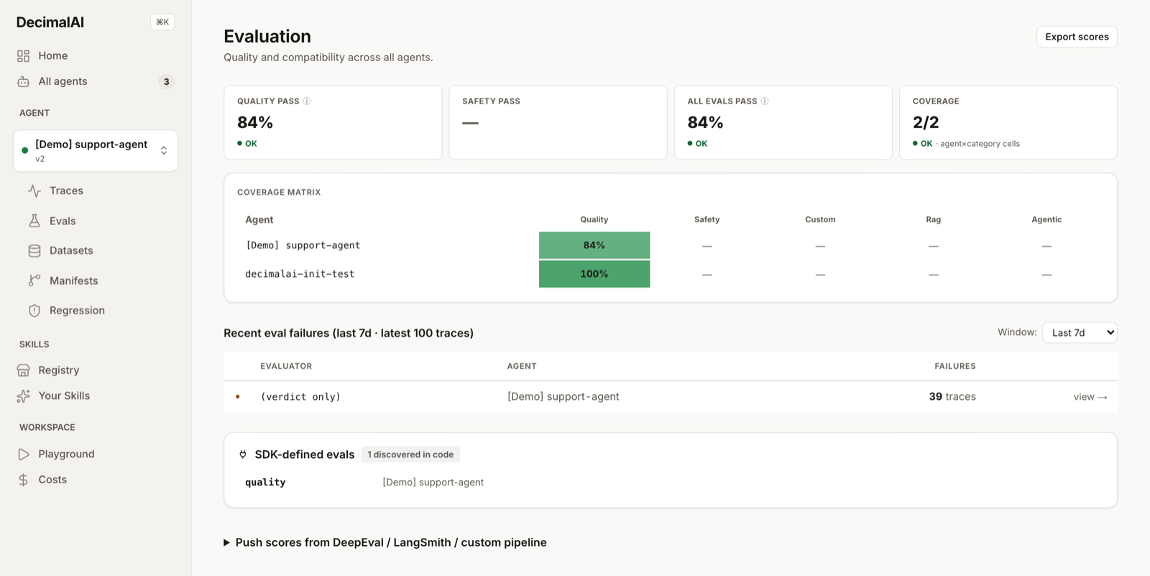Go to Home in the sidebar

point(96,56)
